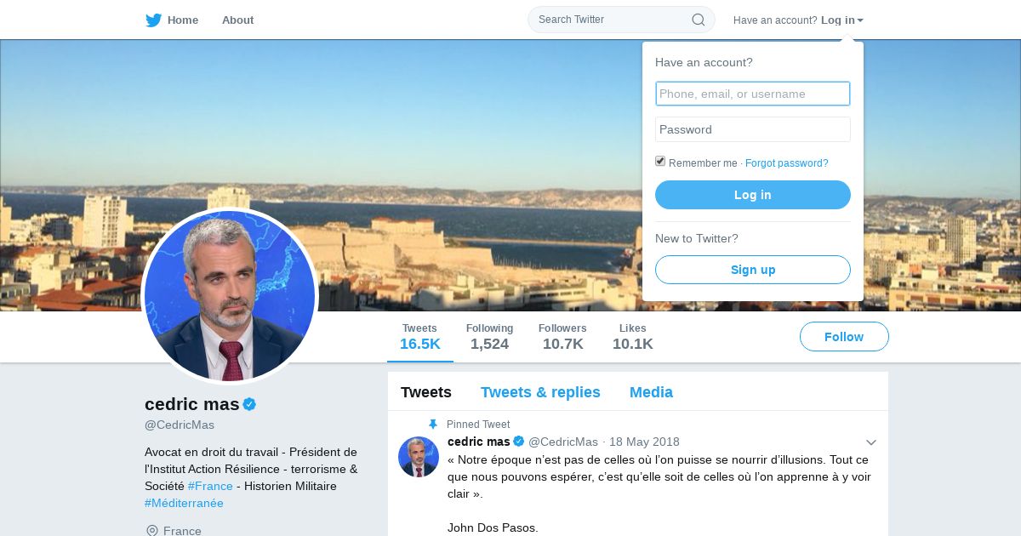Click the verified badge in pinned tweet

pyautogui.click(x=518, y=442)
